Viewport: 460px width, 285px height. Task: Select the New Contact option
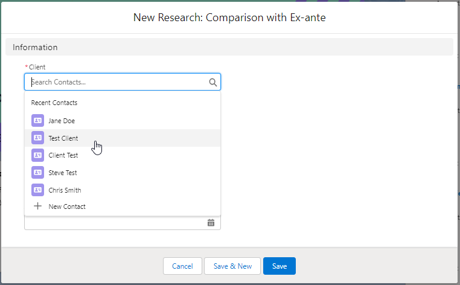[67, 207]
